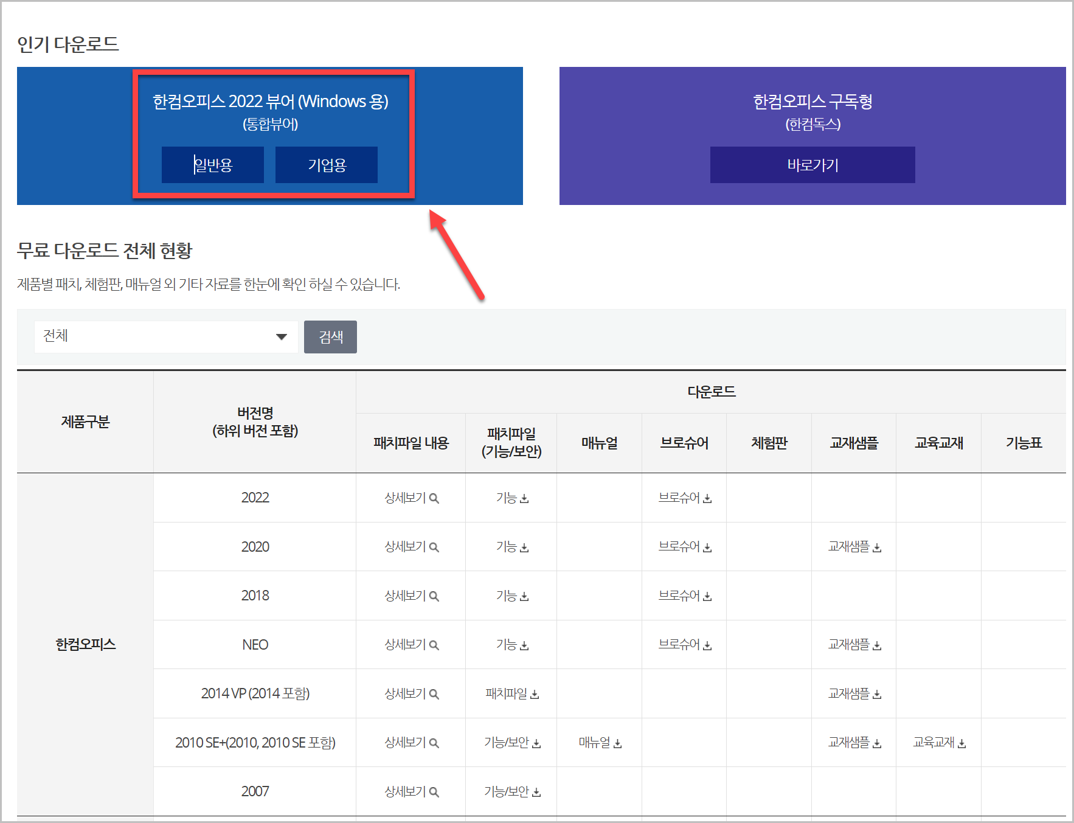Download 기능/보안 patch for 2010 SE+
This screenshot has width=1074, height=823.
512,743
